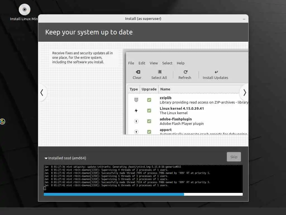
Task: Click the Installed sssd (amd64) status text
Action: (x=67, y=158)
